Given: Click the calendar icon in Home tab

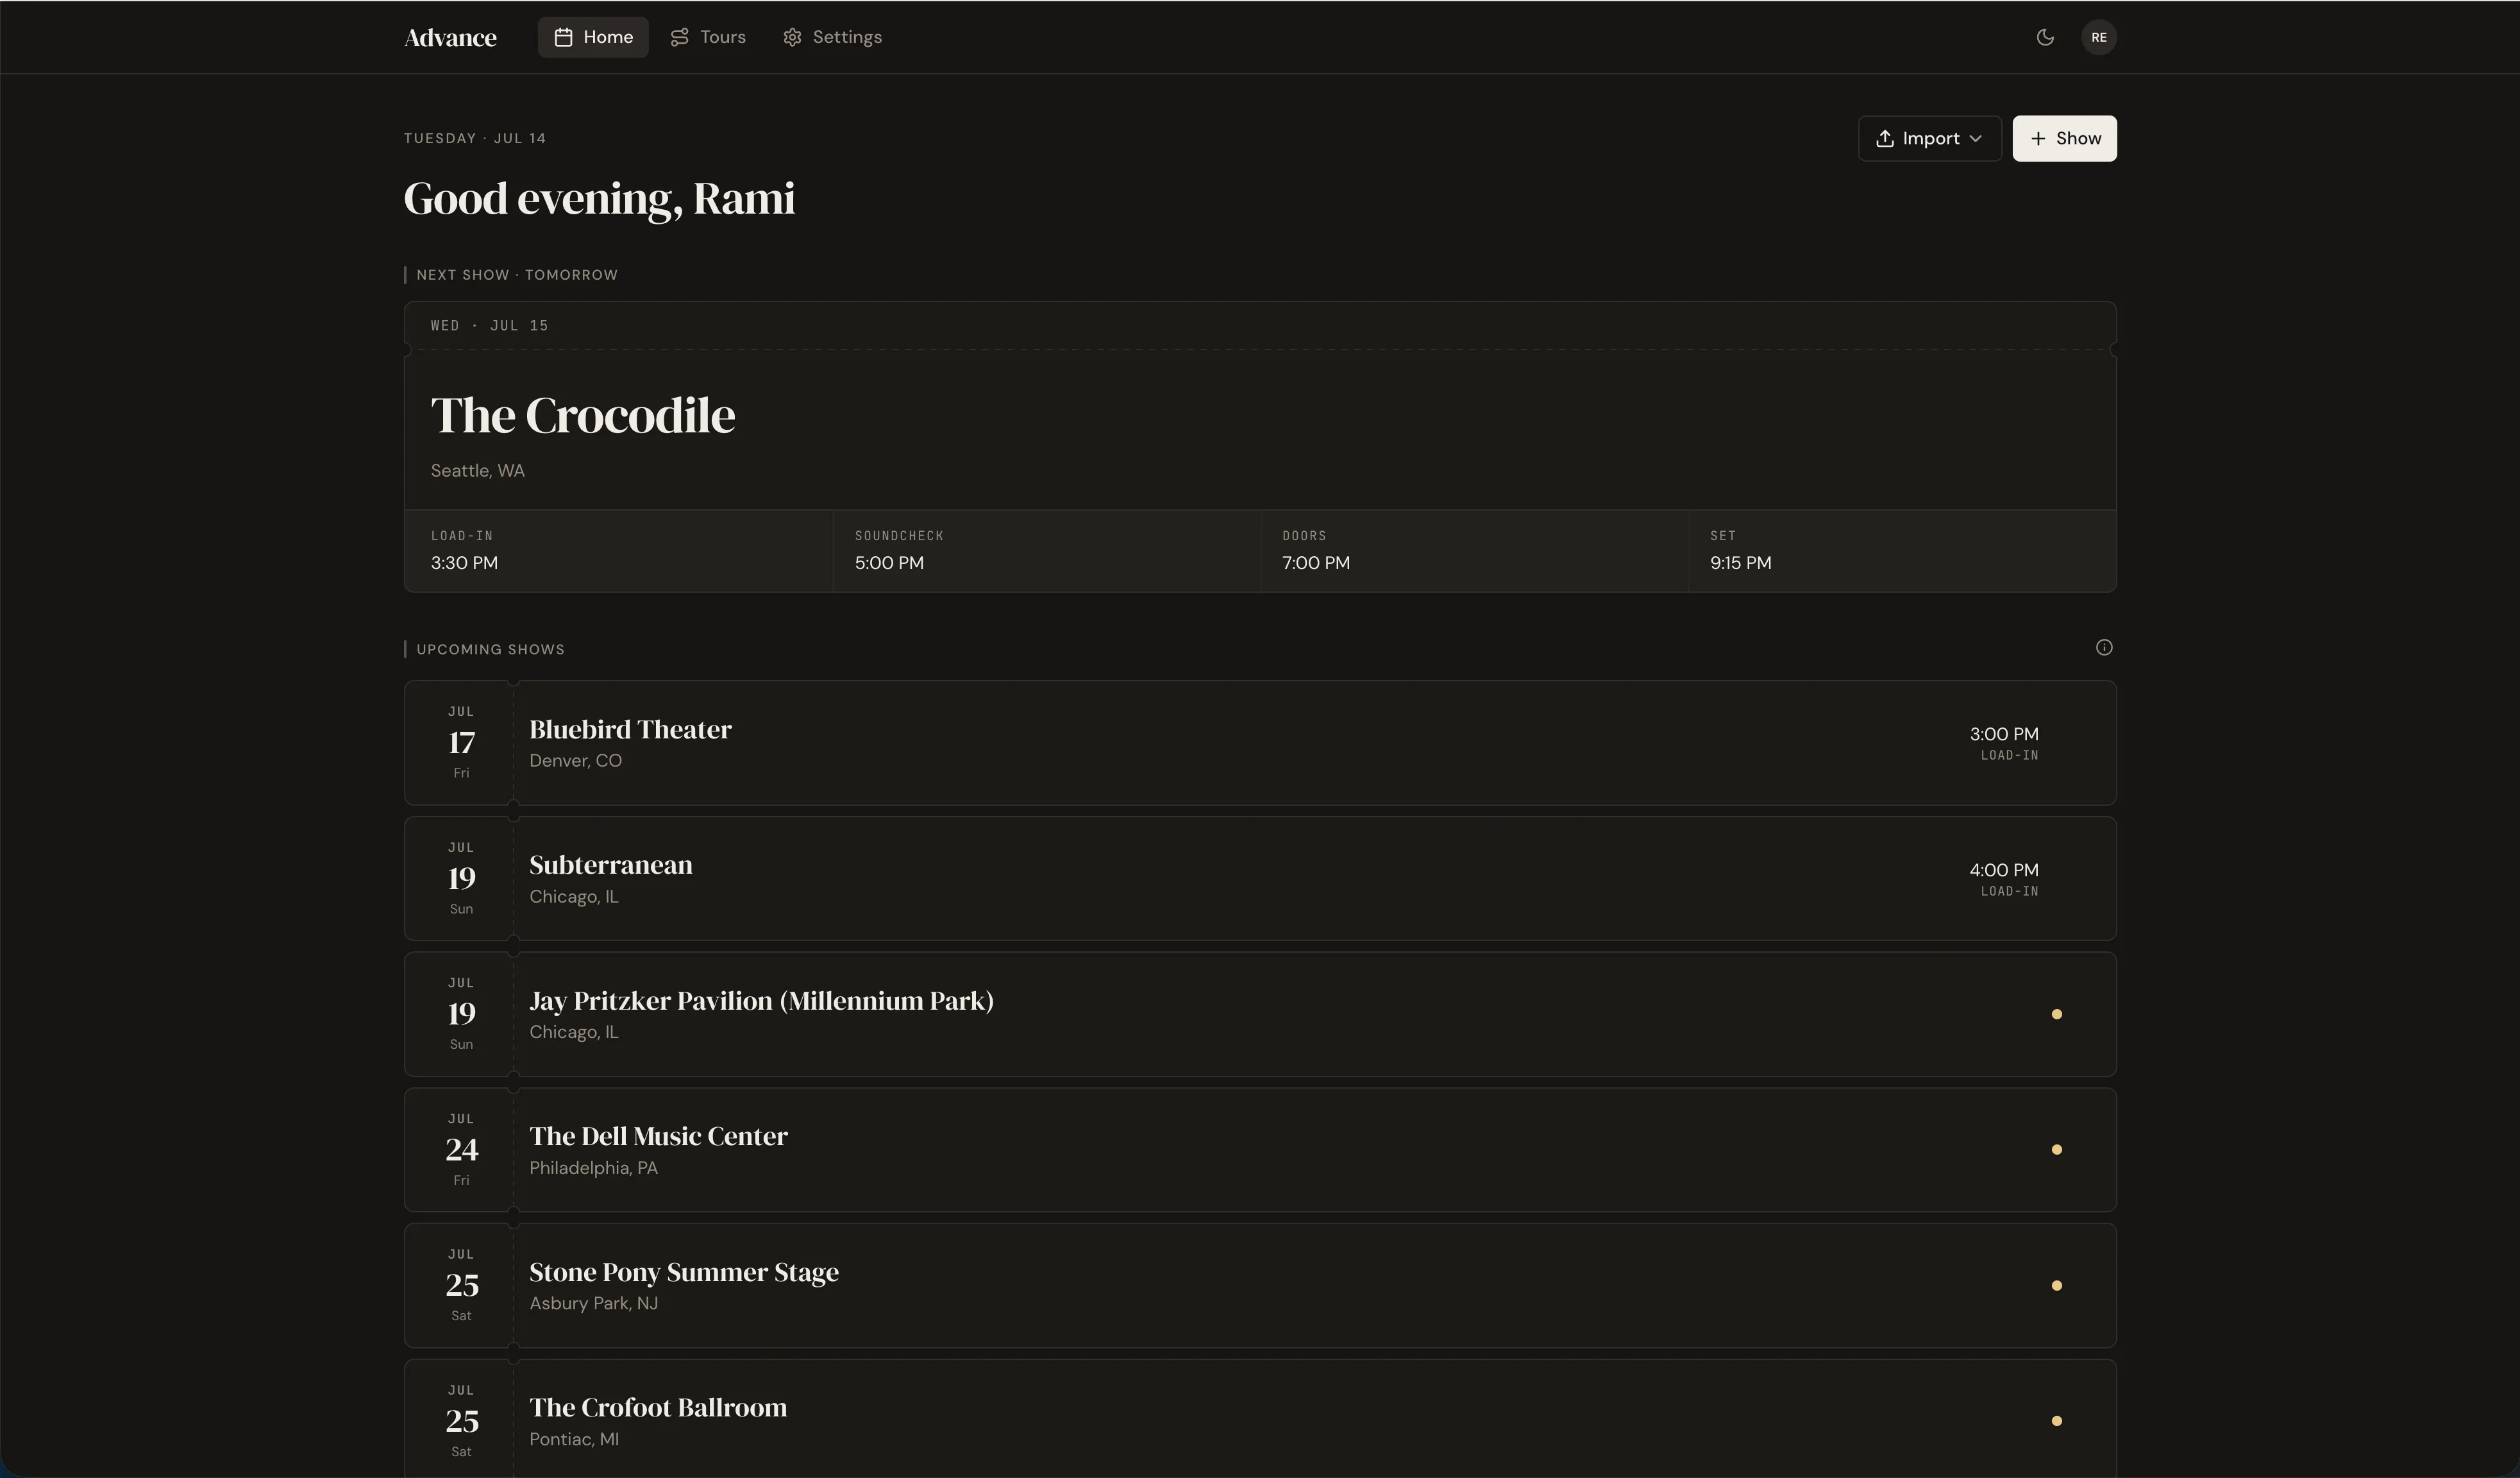Looking at the screenshot, I should [x=563, y=37].
